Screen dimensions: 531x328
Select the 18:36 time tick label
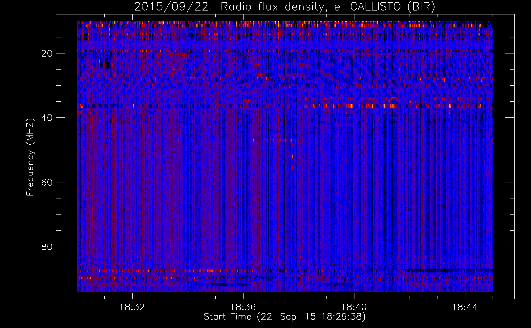click(243, 307)
